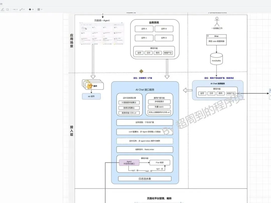Viewport: 271px width, 203px height.
Task: Open the table grid dropdown
Action: pyautogui.click(x=40, y=9)
